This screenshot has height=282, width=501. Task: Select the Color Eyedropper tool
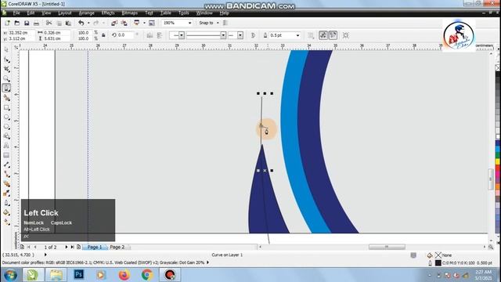6,193
